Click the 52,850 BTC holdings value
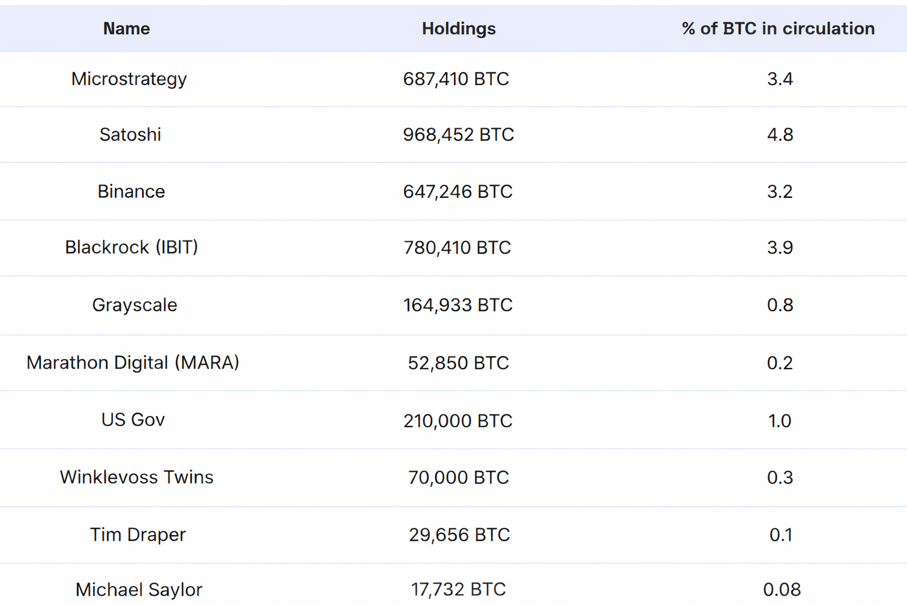 pos(458,362)
